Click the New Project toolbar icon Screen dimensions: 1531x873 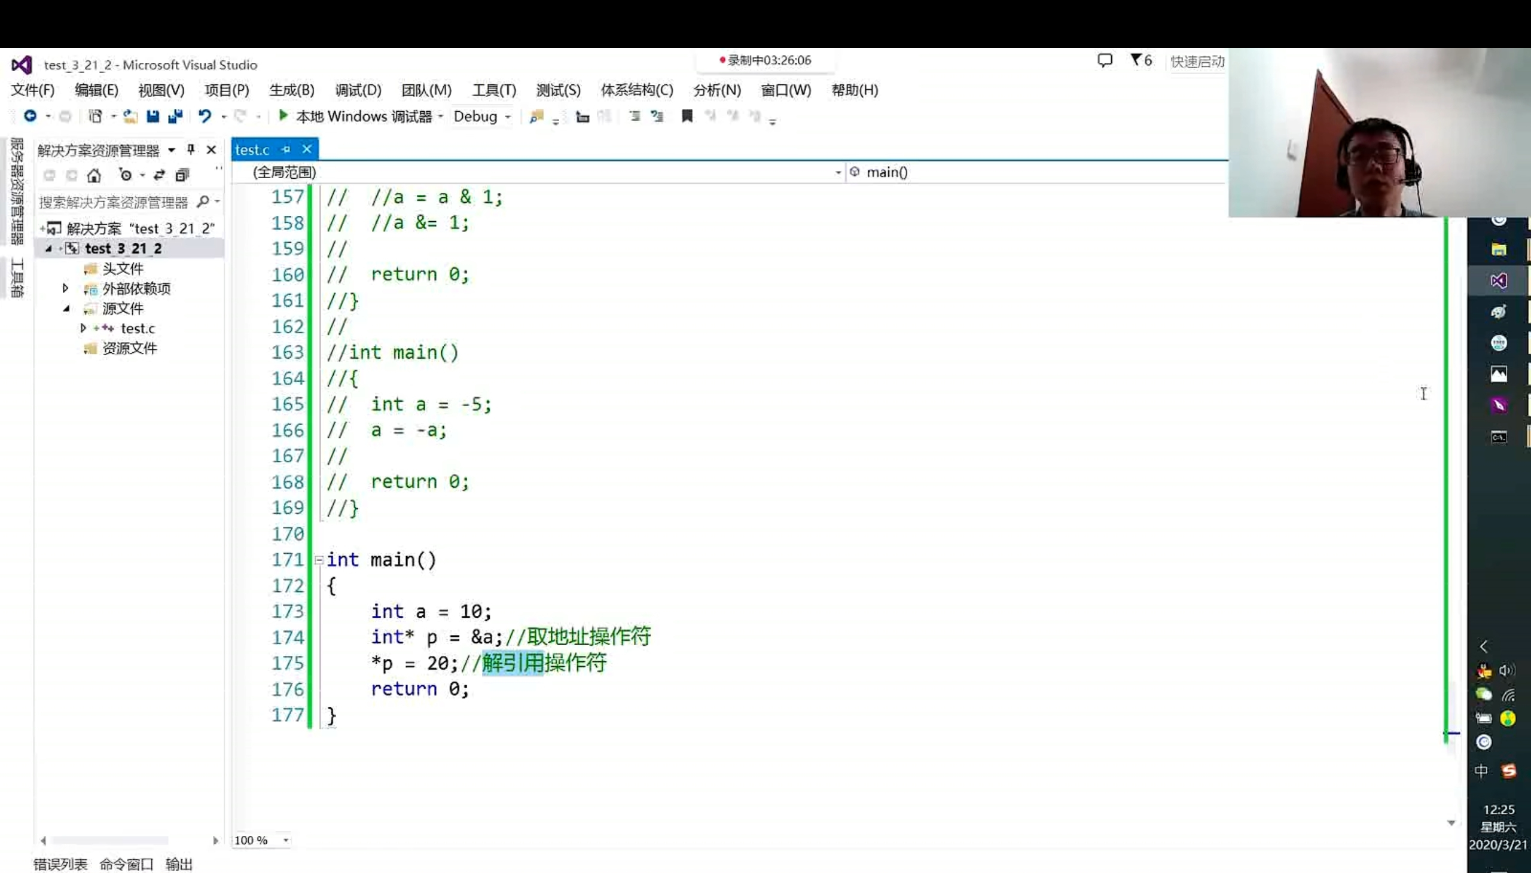tap(95, 116)
